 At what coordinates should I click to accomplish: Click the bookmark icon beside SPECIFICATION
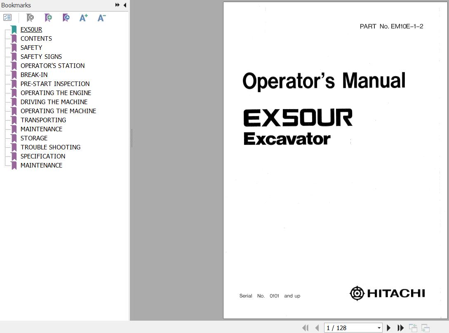[14, 156]
